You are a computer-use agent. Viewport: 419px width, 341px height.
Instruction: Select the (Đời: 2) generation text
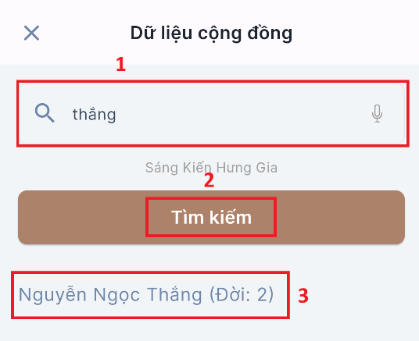[242, 295]
